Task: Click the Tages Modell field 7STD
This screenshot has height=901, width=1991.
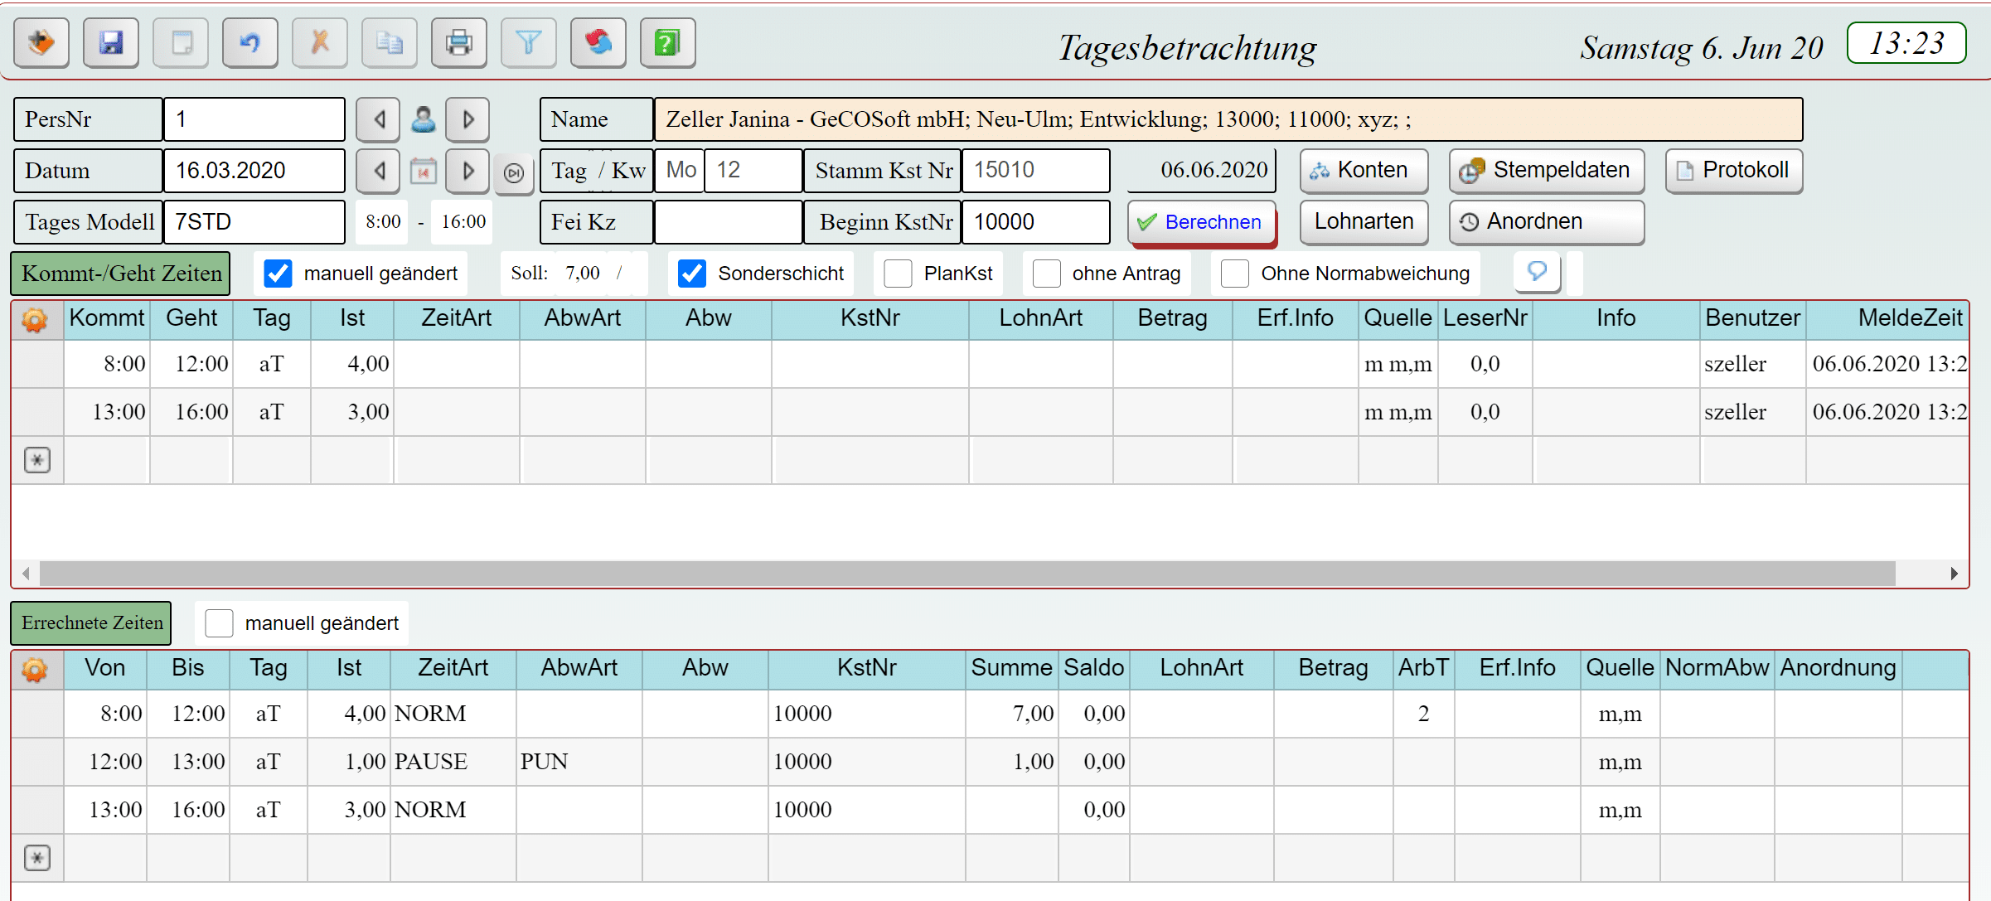Action: [x=254, y=222]
